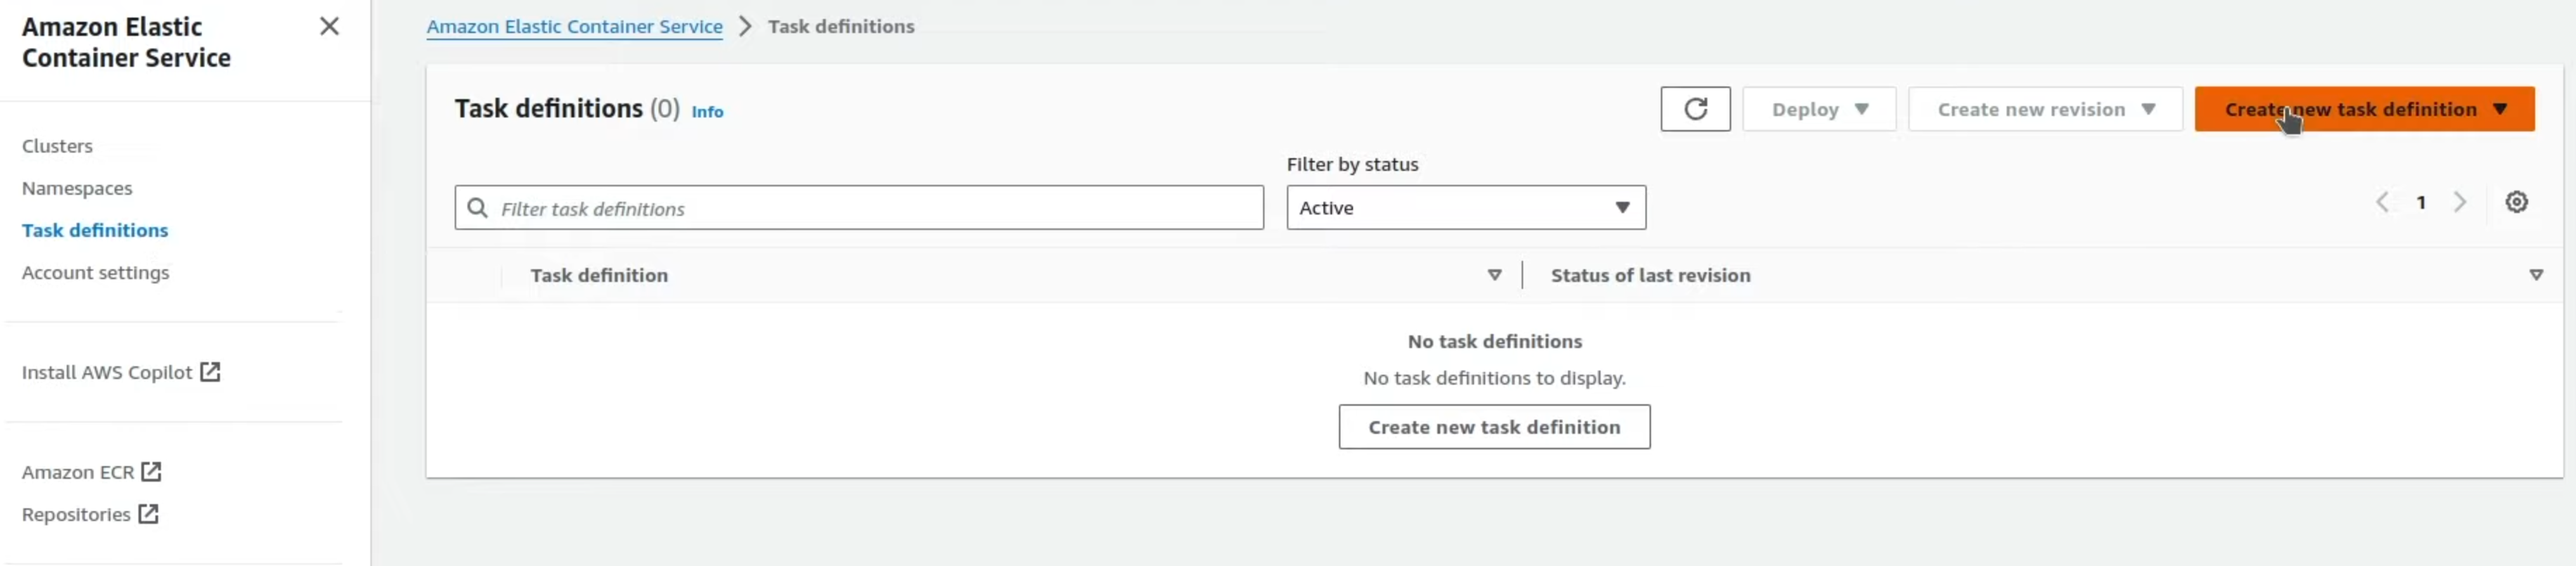Go to next page of results

[2459, 202]
